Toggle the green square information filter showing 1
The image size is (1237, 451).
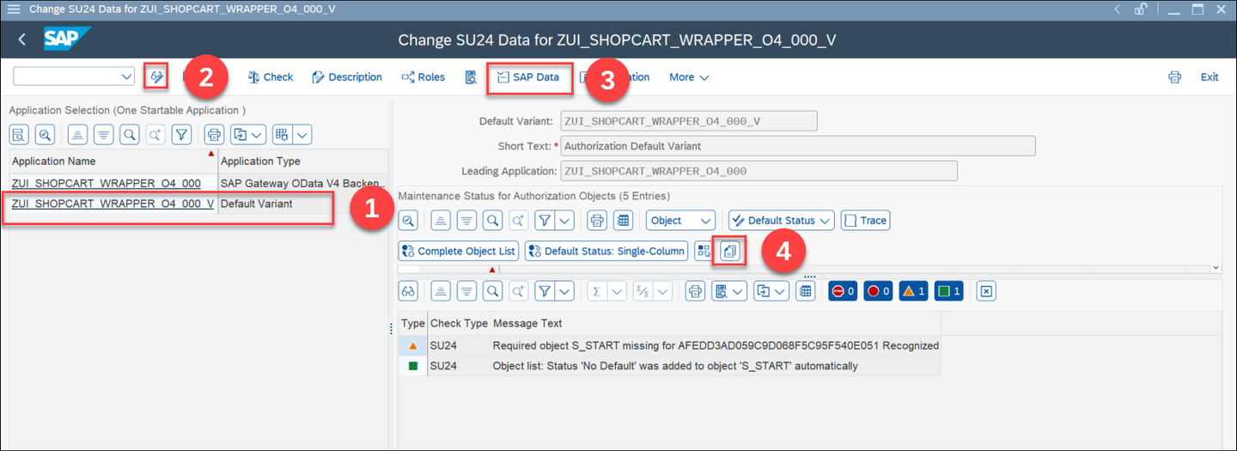948,291
